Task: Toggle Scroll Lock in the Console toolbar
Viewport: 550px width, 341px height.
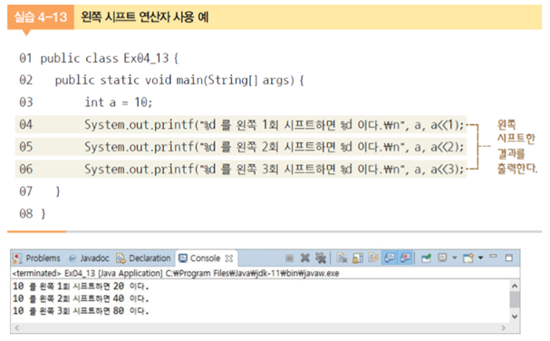Action: pyautogui.click(x=357, y=258)
